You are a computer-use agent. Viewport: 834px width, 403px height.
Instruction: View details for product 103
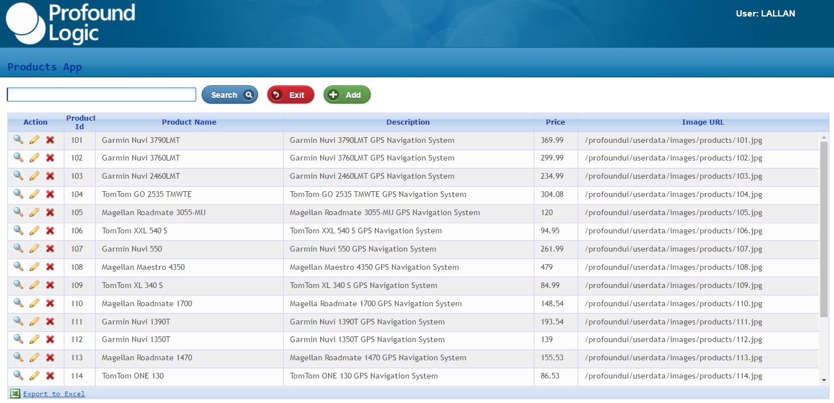pyautogui.click(x=18, y=176)
